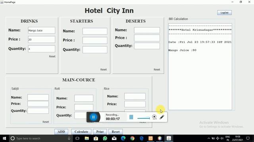Launch the new Microsoft Edge from taskbar

pyautogui.click(x=123, y=138)
